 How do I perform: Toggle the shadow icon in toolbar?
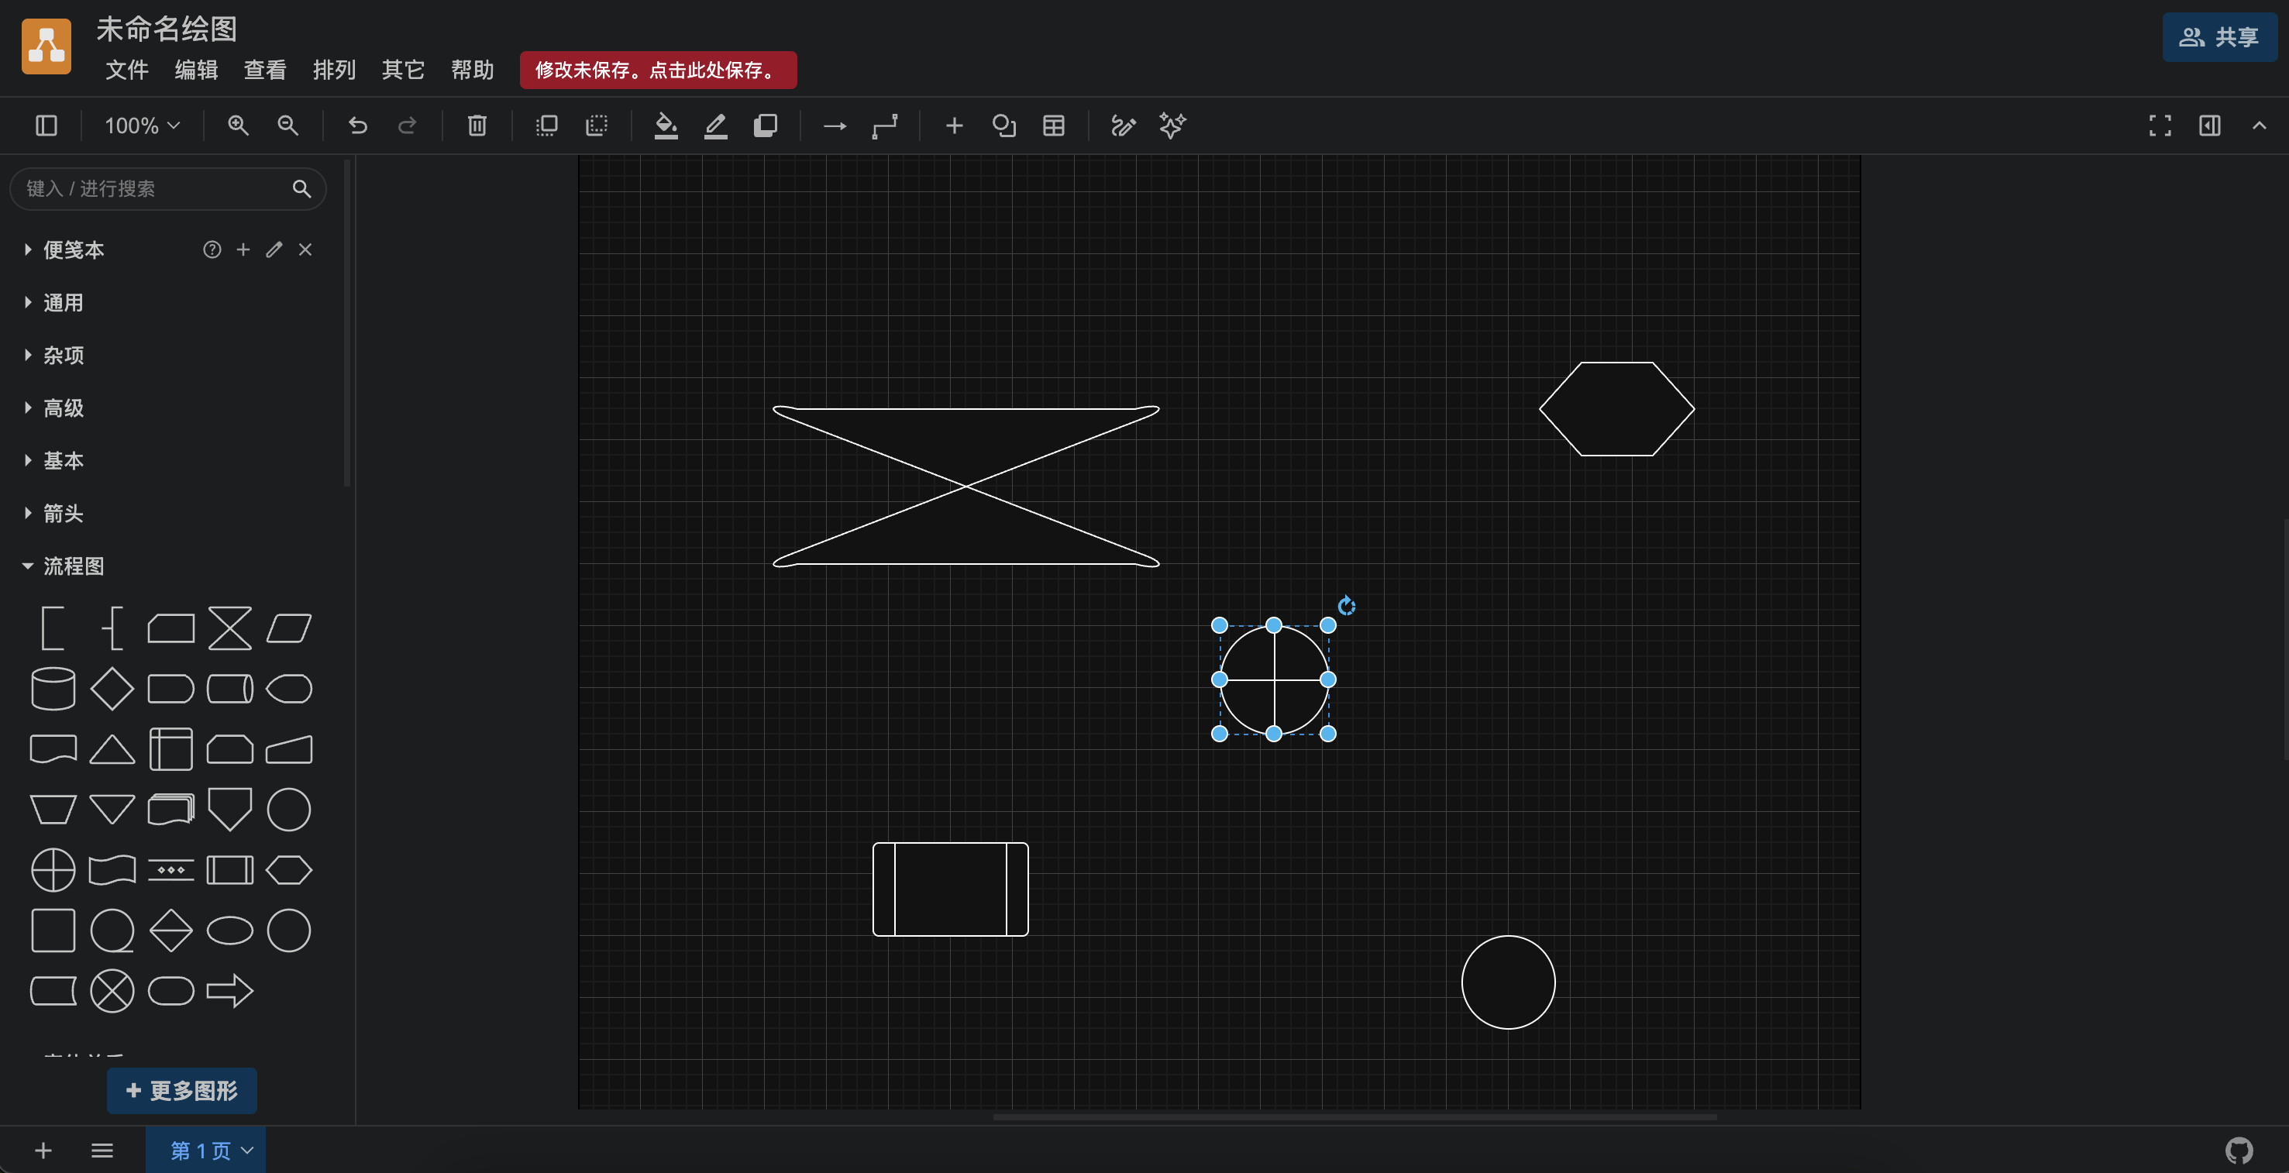coord(765,126)
